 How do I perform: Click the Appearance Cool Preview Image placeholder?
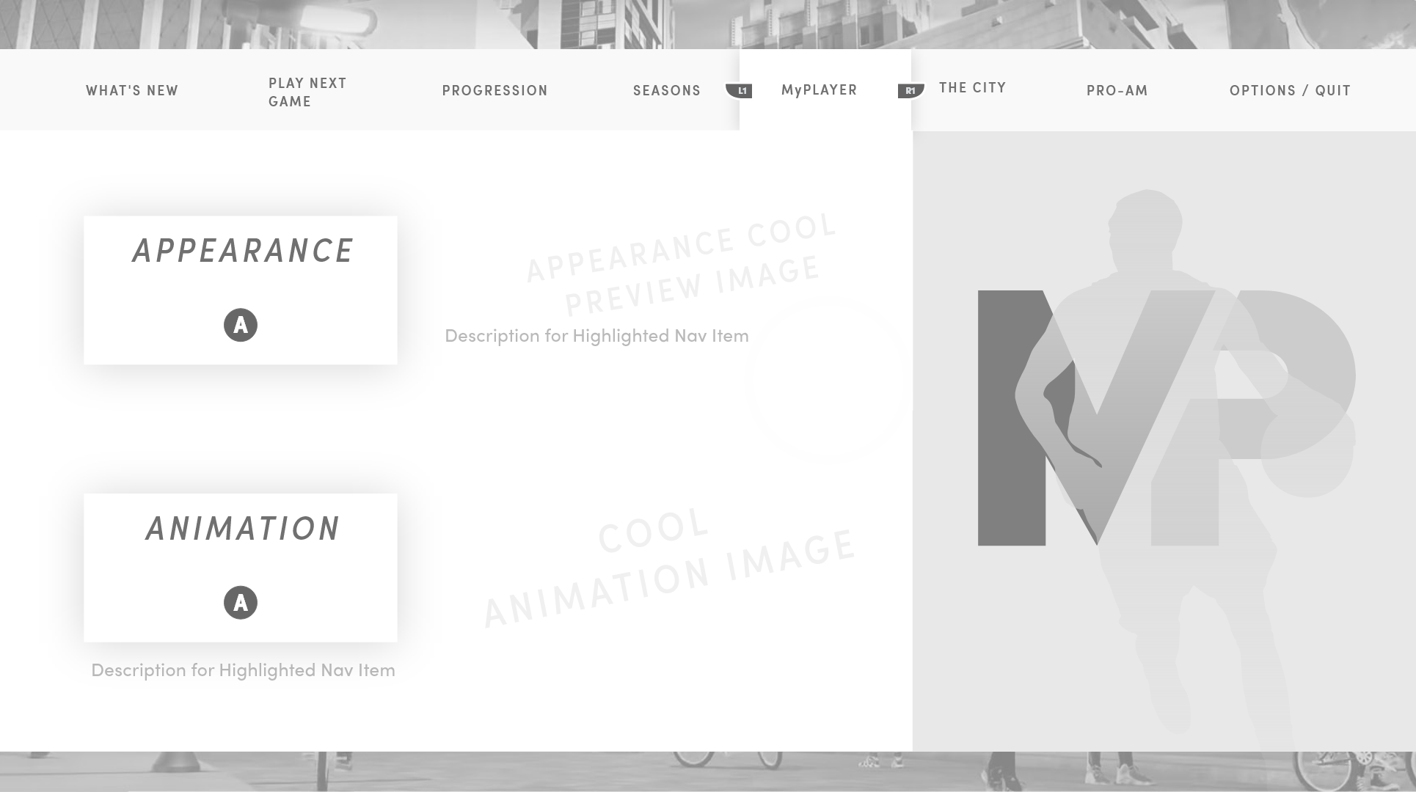[x=683, y=263]
